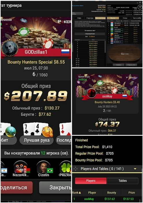Click the move icon beside Players And Tables
This screenshot has height=203, width=143.
(x=75, y=169)
